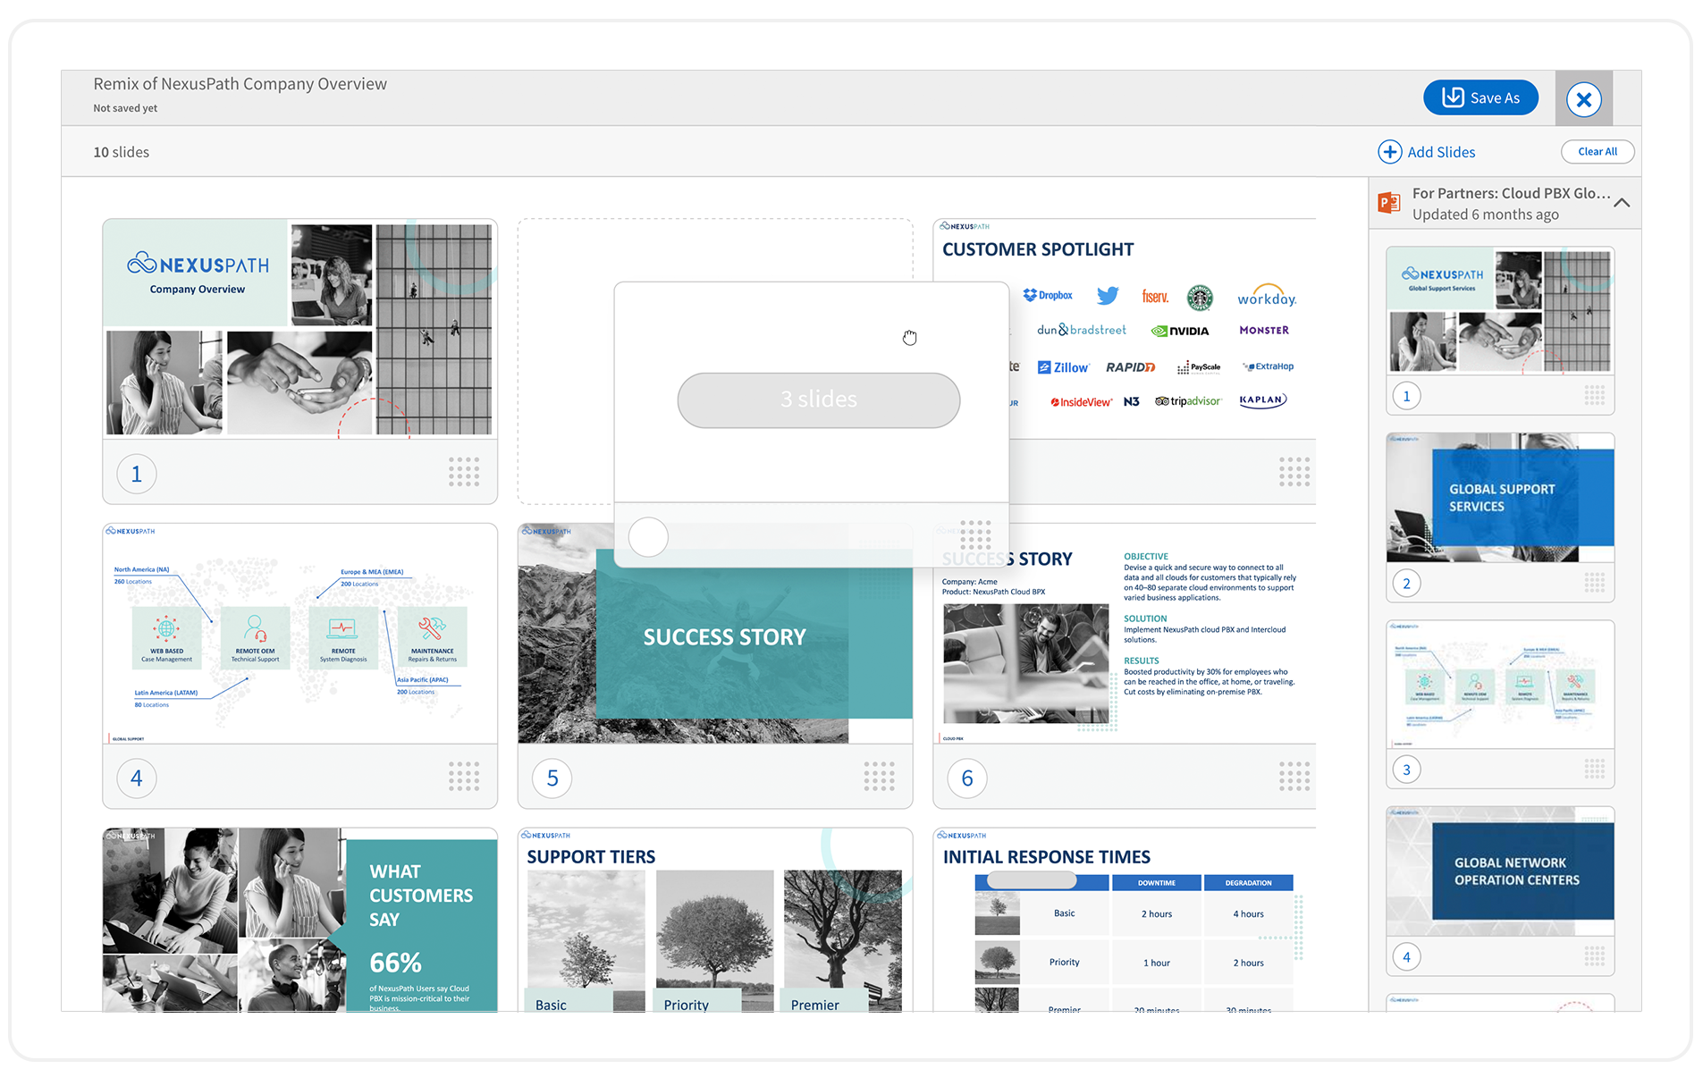Click the Add Slides plus icon
This screenshot has height=1077, width=1703.
(x=1389, y=152)
